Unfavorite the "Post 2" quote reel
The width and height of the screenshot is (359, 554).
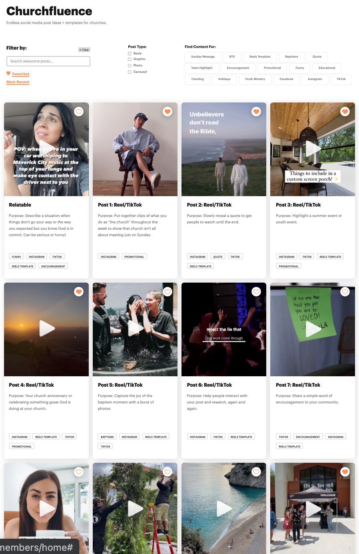coord(256,112)
